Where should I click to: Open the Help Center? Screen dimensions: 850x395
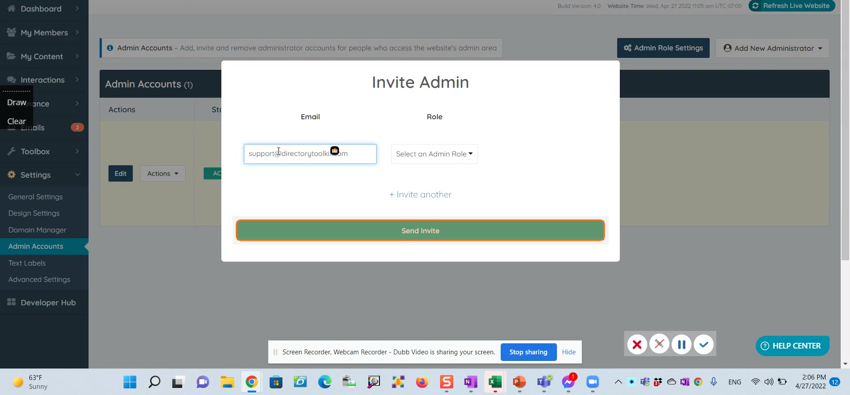[x=792, y=346]
